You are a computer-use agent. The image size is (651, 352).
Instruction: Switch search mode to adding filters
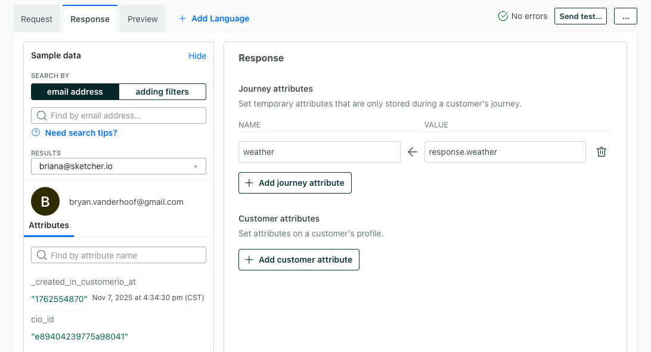tap(162, 92)
